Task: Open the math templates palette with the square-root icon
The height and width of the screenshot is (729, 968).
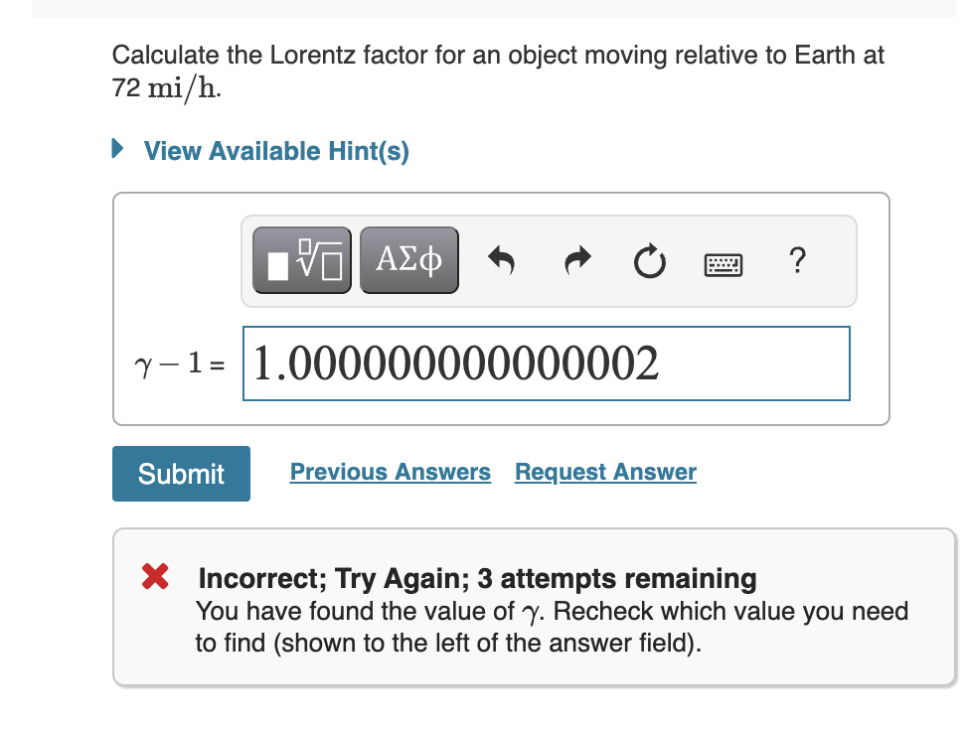Action: pos(301,259)
